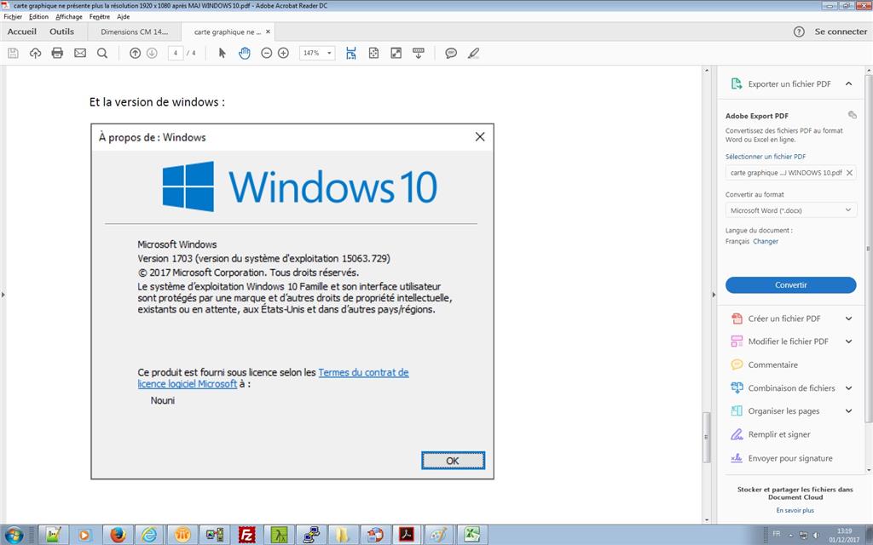
Task: Expand the Combinaison de fichiers tool
Action: (848, 388)
